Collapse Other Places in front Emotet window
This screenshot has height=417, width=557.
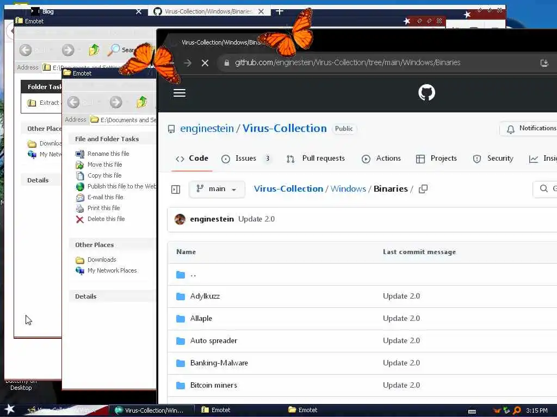95,245
